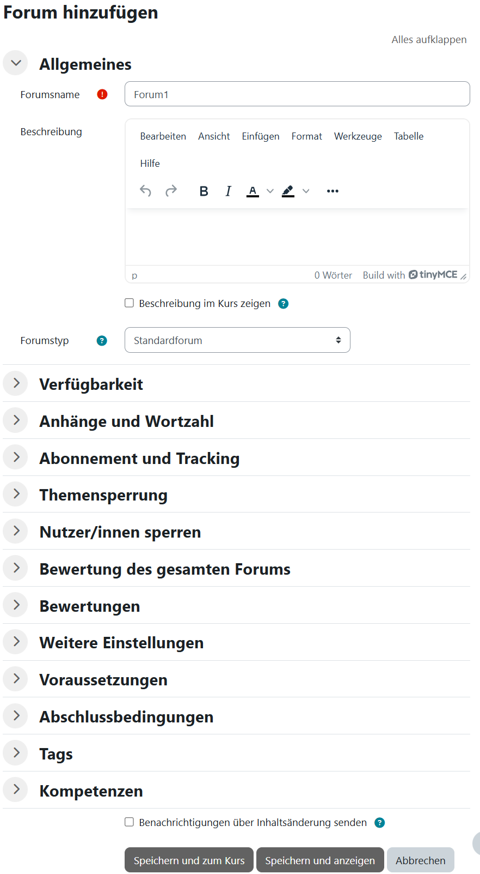The width and height of the screenshot is (480, 874).
Task: Click the Abbrechen button
Action: tap(421, 860)
